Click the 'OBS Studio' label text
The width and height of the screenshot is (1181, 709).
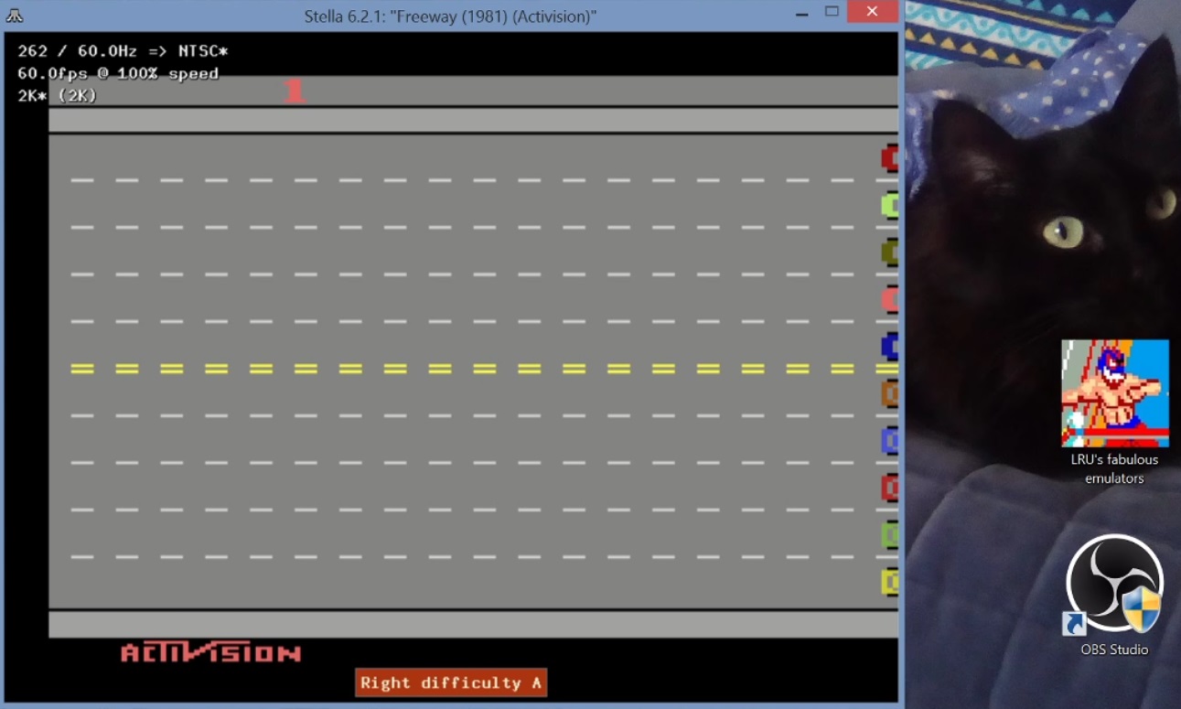coord(1114,650)
